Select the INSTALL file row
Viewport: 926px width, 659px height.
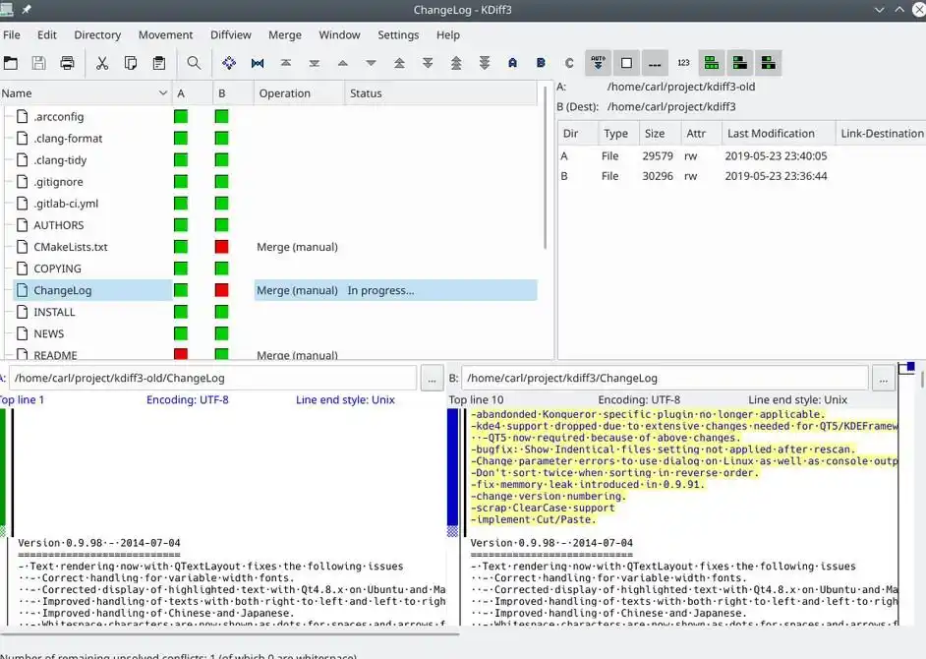pyautogui.click(x=275, y=312)
